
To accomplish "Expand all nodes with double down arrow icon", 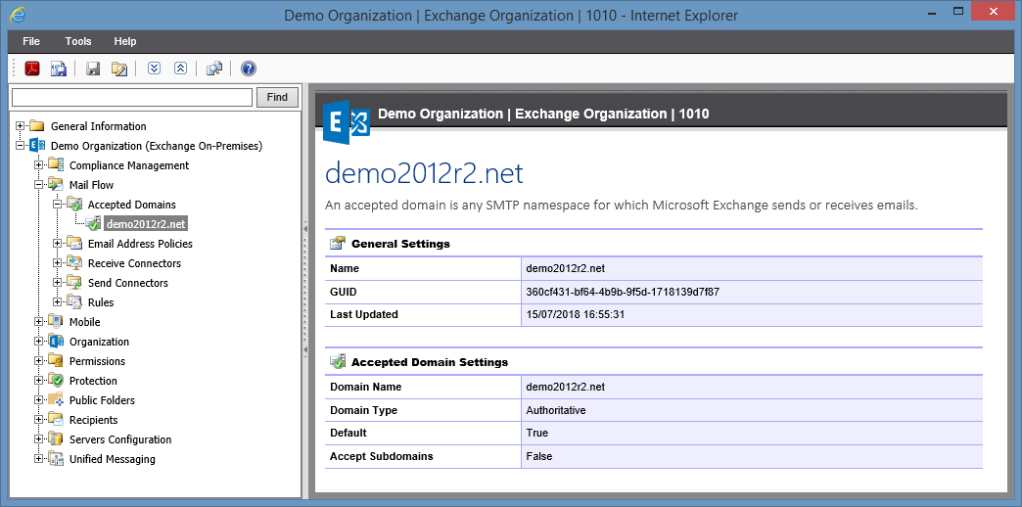I will (x=154, y=69).
